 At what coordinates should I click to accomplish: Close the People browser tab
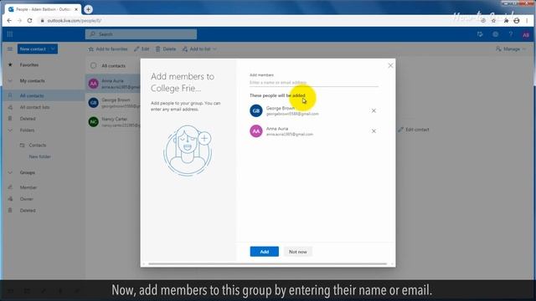pyautogui.click(x=76, y=9)
